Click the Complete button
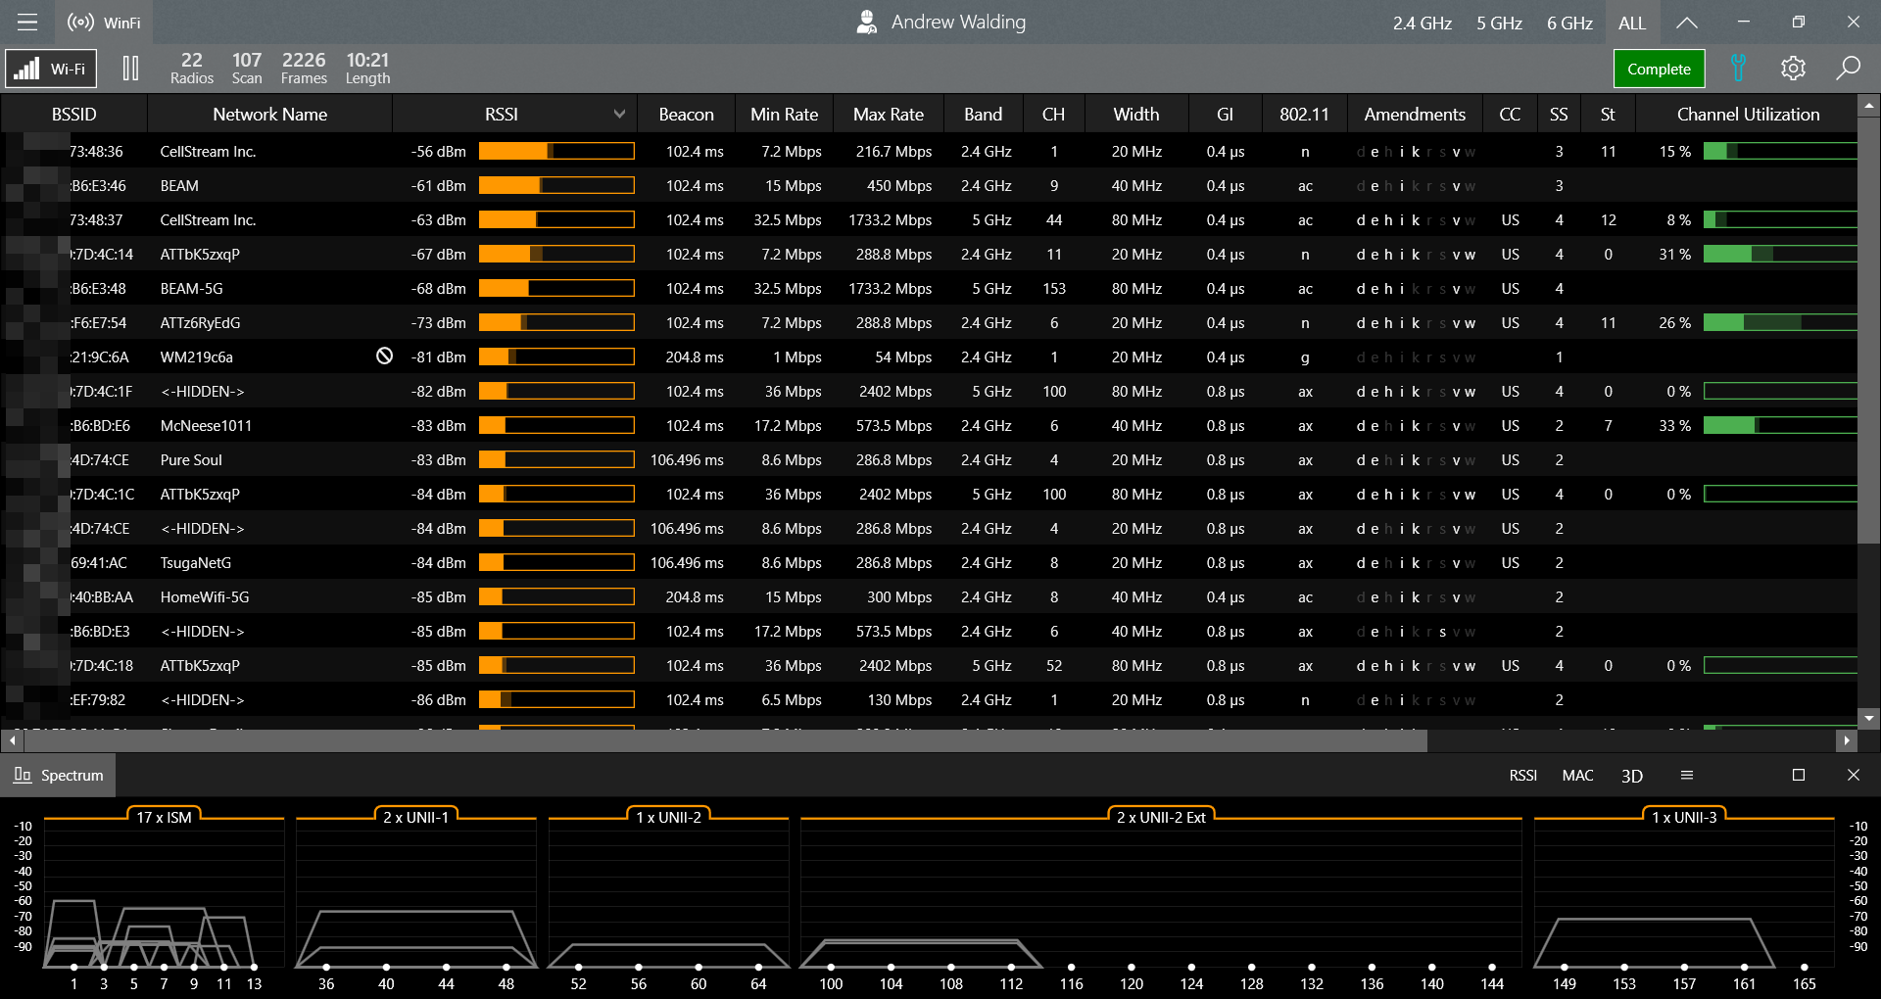This screenshot has height=999, width=1881. coord(1659,69)
